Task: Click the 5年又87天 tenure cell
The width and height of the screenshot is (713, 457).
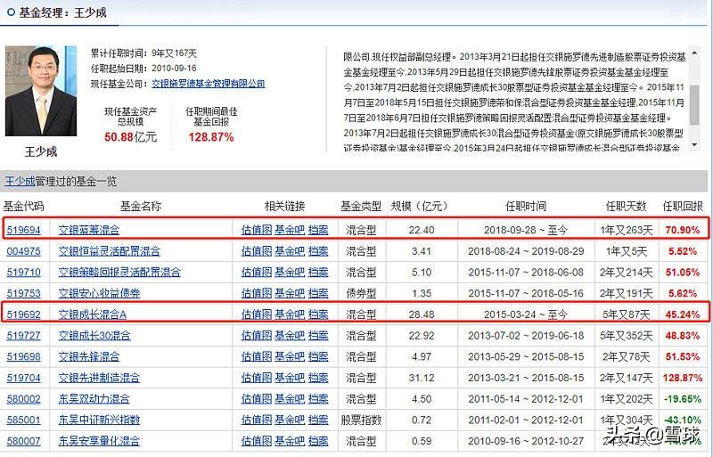Action: [627, 314]
